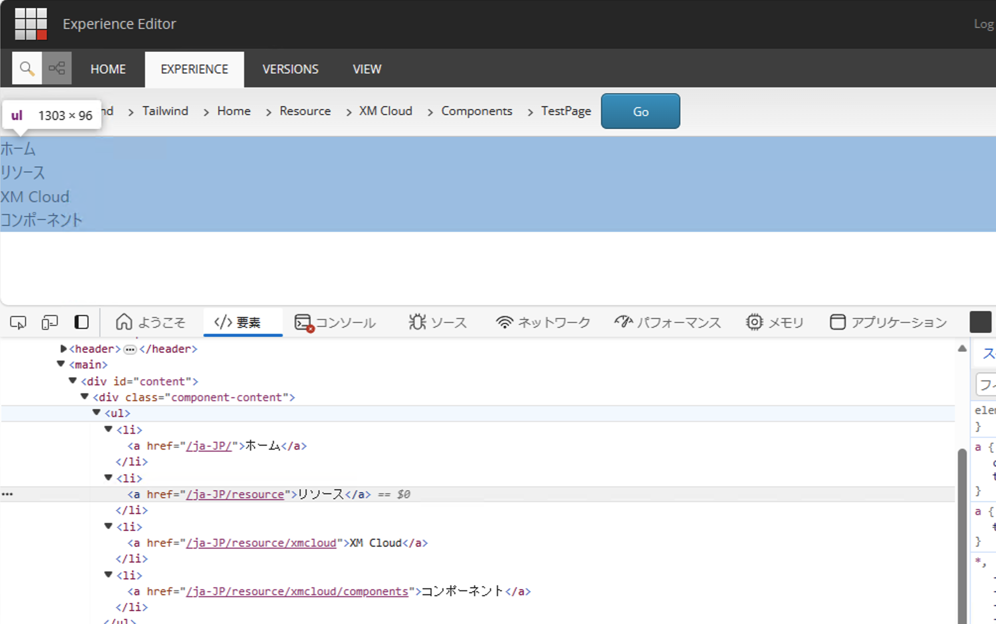This screenshot has height=624, width=996.
Task: Expand the header element node
Action: (x=63, y=349)
